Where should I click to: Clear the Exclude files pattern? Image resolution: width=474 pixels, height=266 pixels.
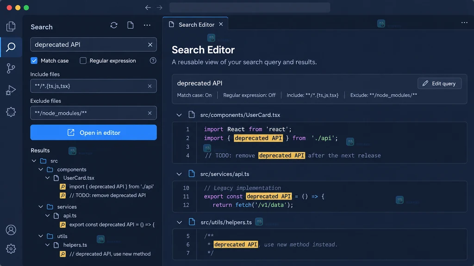tap(150, 113)
